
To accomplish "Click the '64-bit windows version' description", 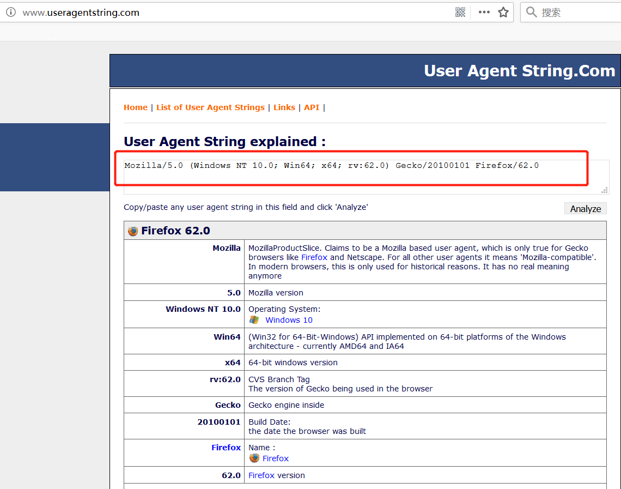I will point(293,362).
